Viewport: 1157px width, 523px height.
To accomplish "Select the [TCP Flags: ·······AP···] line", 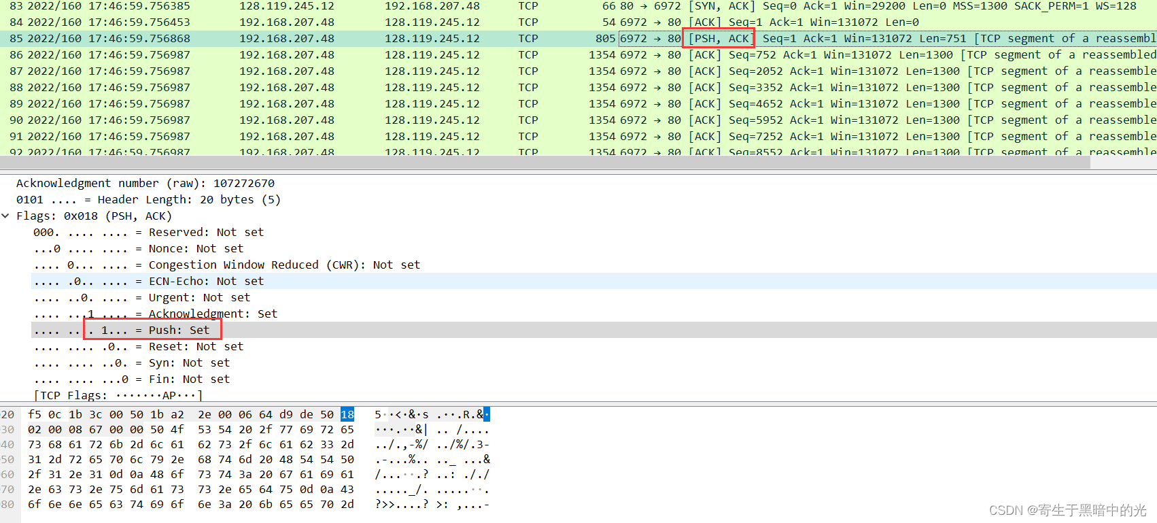I will pyautogui.click(x=118, y=396).
